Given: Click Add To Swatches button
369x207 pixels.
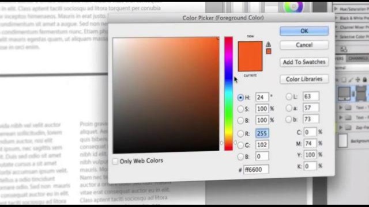Looking at the screenshot, I should (304, 62).
